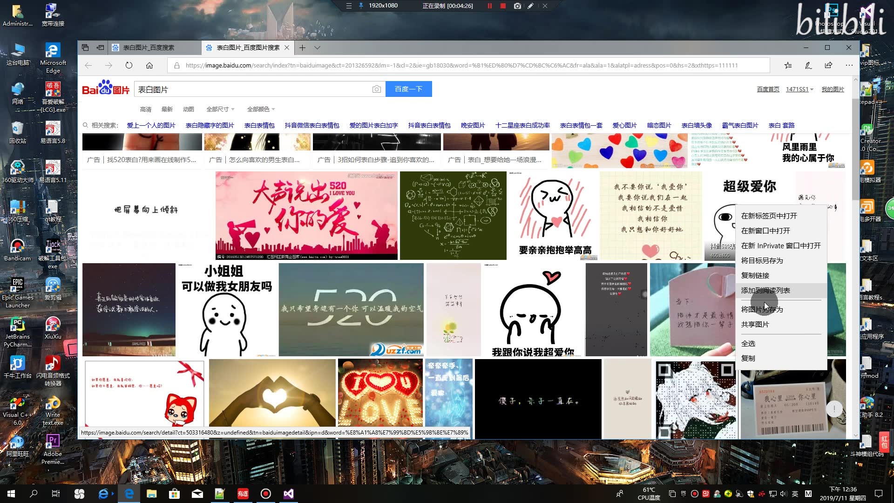894x503 pixels.
Task: Choose 添加到阅读列表 in context menu
Action: (x=781, y=290)
